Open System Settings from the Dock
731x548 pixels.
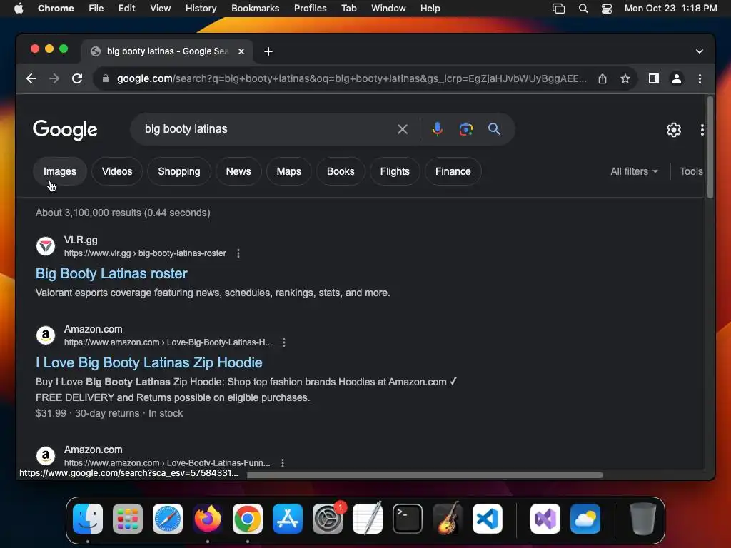point(327,519)
